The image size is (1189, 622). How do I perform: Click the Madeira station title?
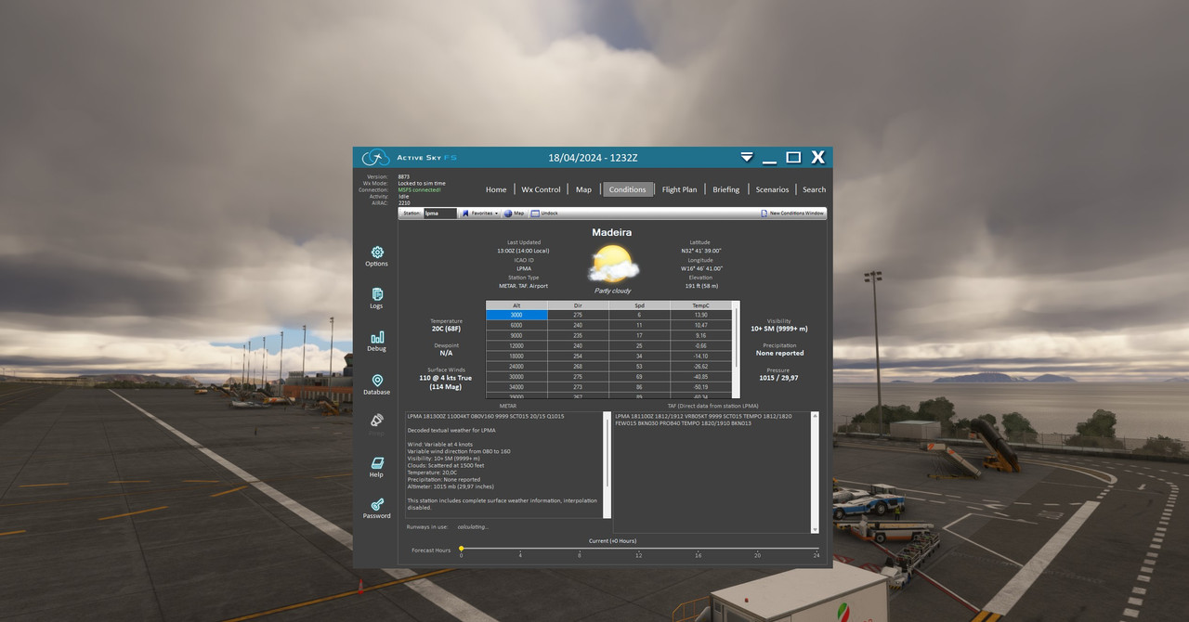tap(612, 232)
